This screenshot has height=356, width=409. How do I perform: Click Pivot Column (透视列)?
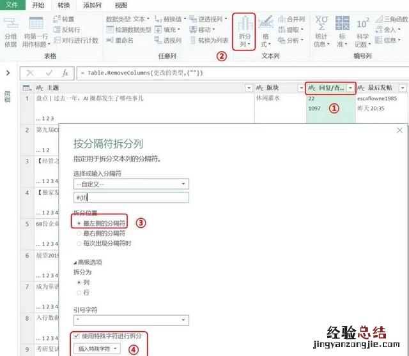coord(167,40)
